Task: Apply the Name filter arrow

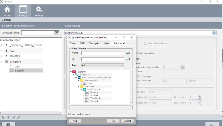Action: (128, 53)
